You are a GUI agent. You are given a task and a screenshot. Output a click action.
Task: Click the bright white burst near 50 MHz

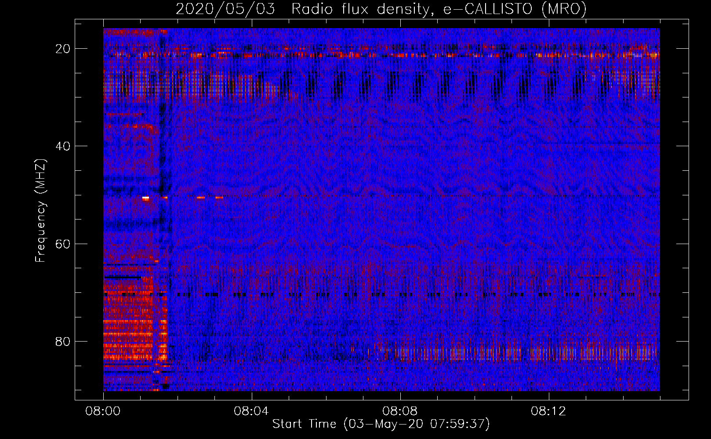(x=145, y=198)
